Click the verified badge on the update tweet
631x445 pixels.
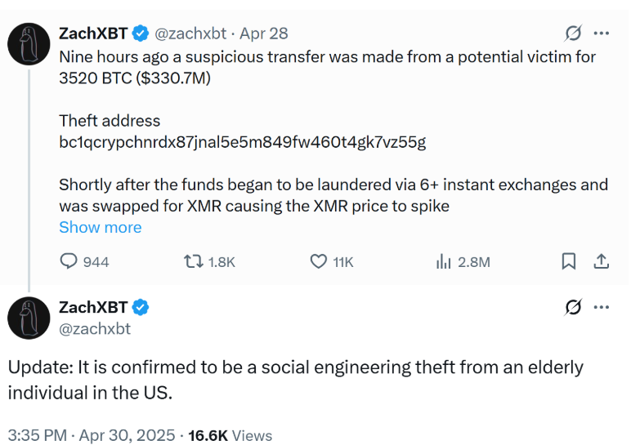(141, 308)
